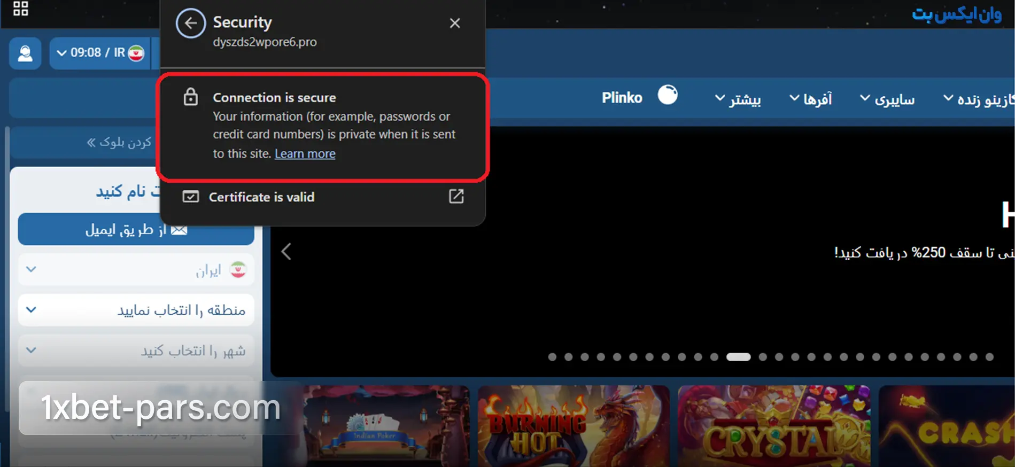
Task: Select the last carousel dot
Action: point(989,357)
